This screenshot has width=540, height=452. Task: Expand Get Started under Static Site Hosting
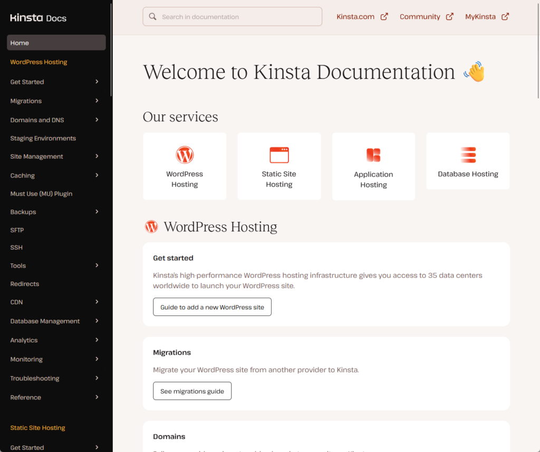point(97,448)
